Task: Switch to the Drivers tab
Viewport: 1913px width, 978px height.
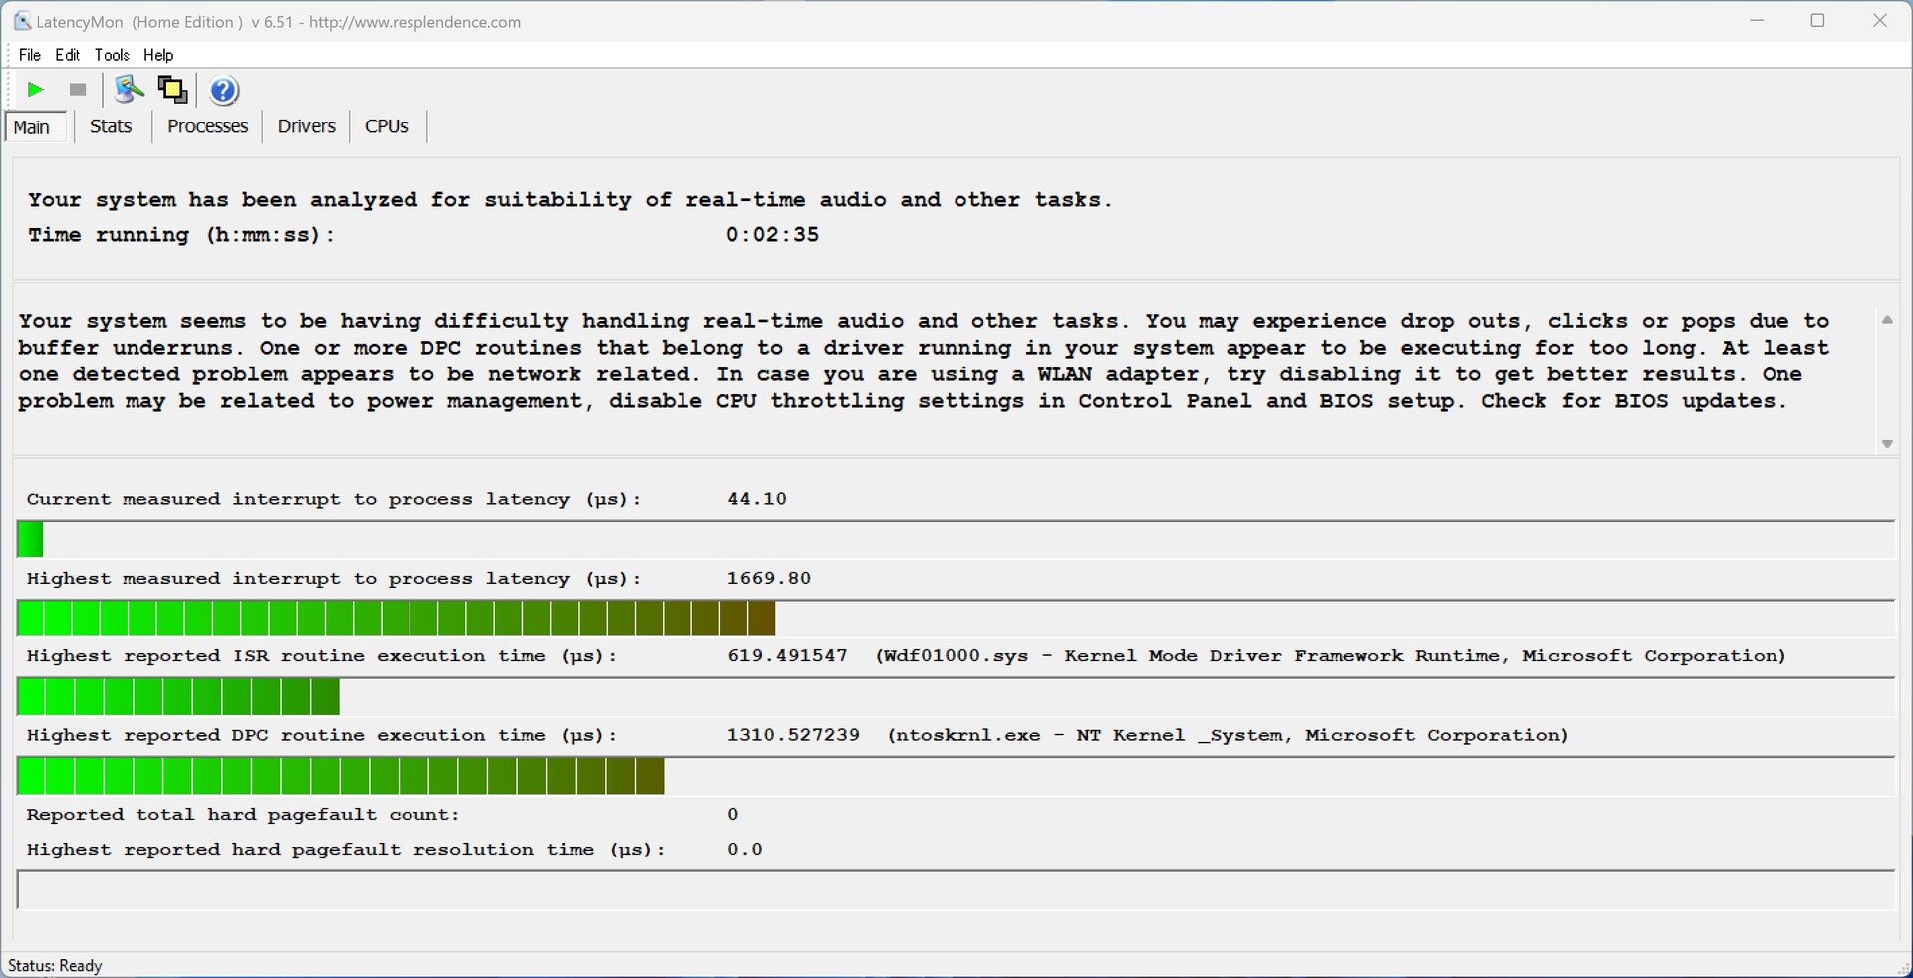Action: [306, 126]
